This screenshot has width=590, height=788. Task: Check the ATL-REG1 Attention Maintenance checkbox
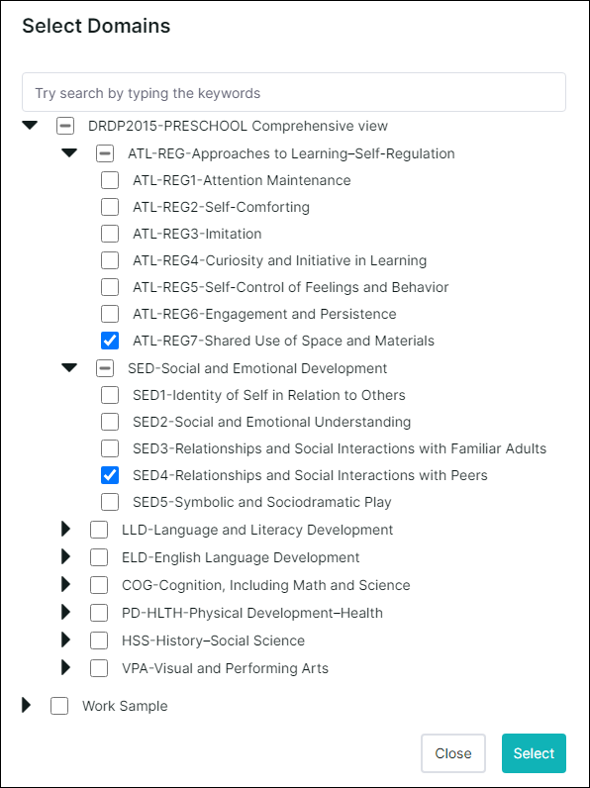(110, 180)
